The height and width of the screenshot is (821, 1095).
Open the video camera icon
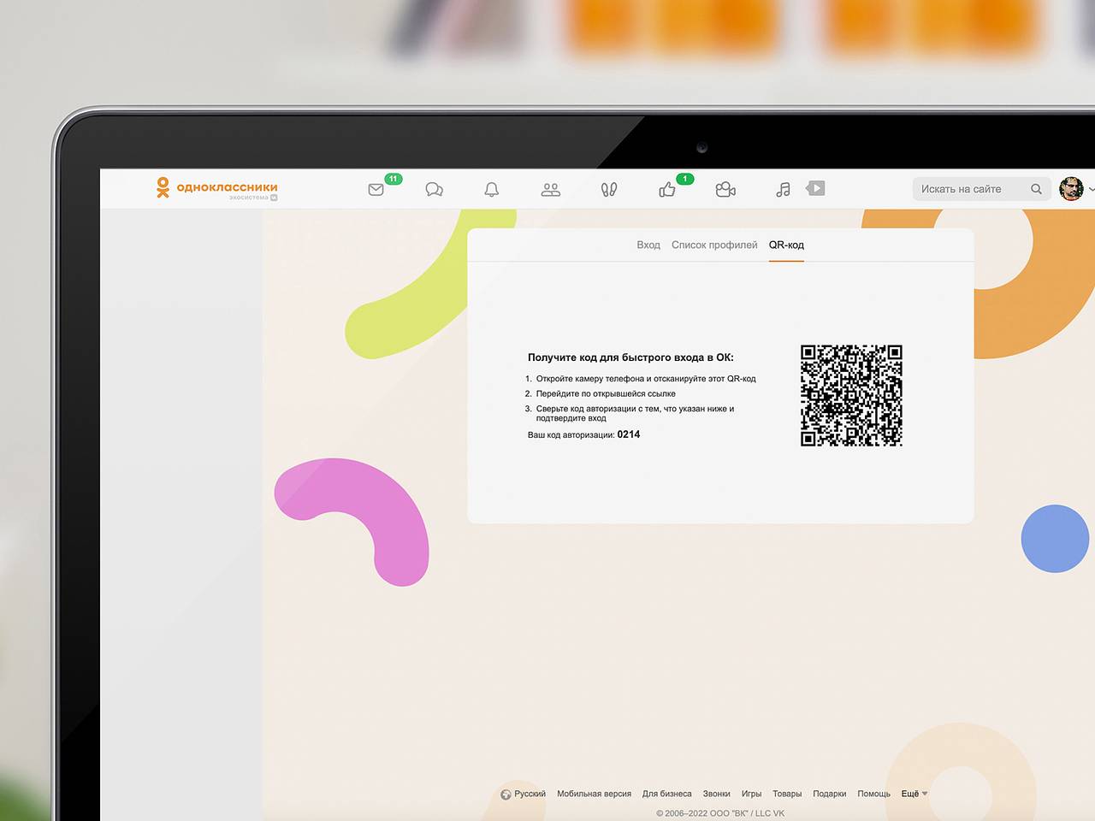tap(725, 190)
